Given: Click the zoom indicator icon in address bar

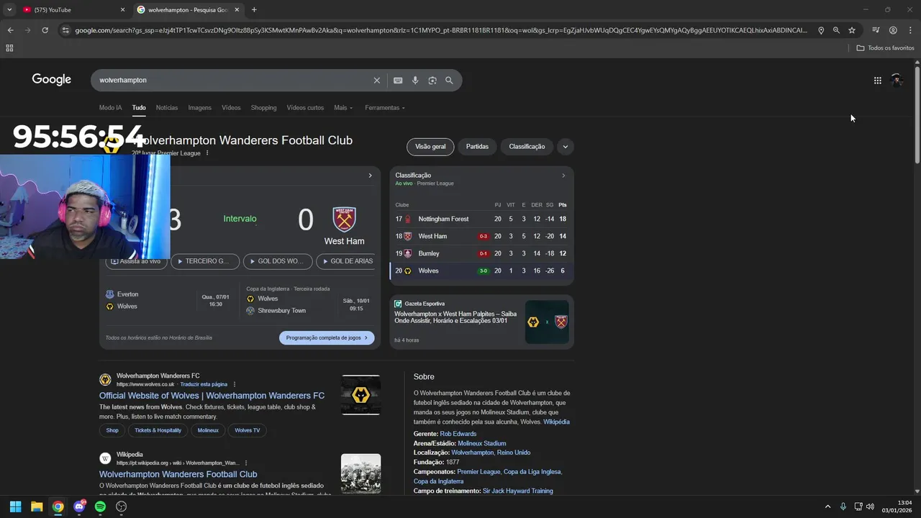Looking at the screenshot, I should click(836, 30).
